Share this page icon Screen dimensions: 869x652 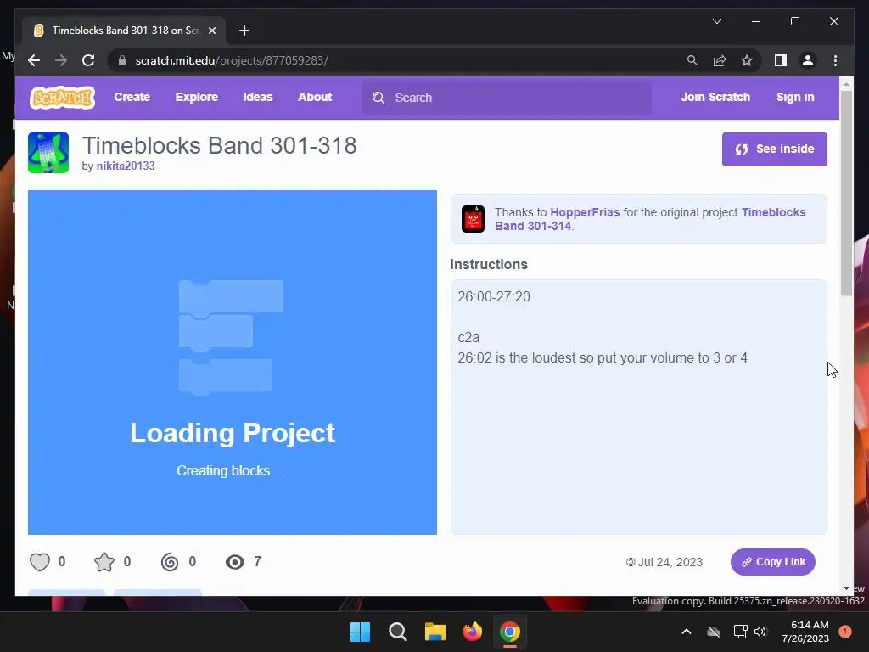coord(720,60)
